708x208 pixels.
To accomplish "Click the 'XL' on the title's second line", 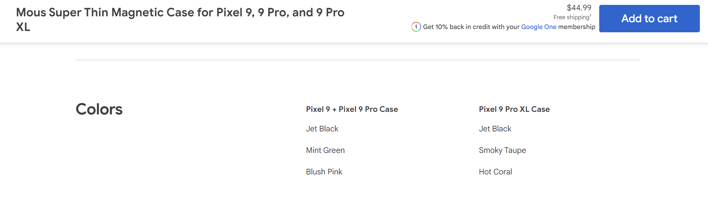I will [x=23, y=27].
